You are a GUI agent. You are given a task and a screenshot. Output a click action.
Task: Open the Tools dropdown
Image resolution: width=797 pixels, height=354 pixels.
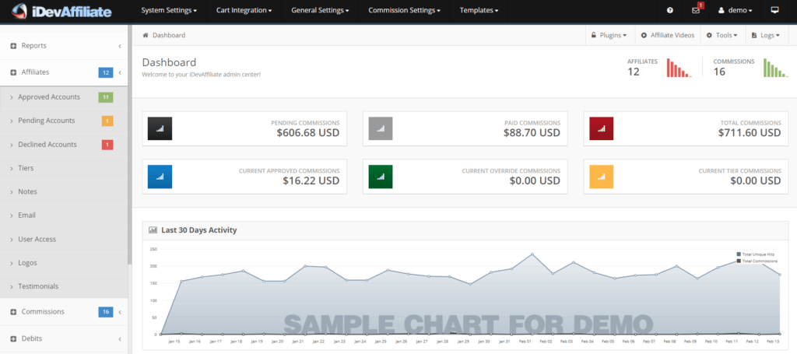point(722,35)
